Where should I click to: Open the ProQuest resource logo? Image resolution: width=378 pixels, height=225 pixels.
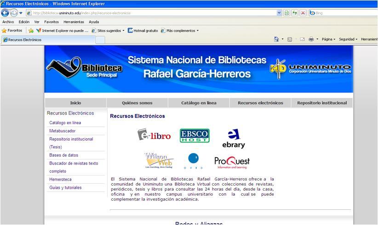click(x=232, y=163)
